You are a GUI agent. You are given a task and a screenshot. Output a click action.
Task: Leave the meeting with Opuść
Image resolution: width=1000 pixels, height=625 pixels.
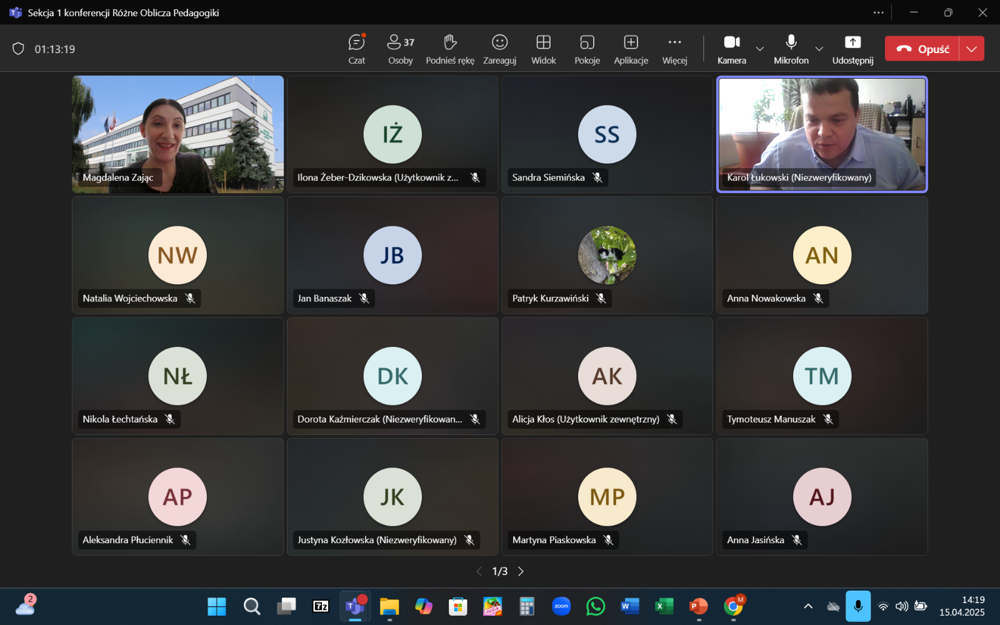922,49
